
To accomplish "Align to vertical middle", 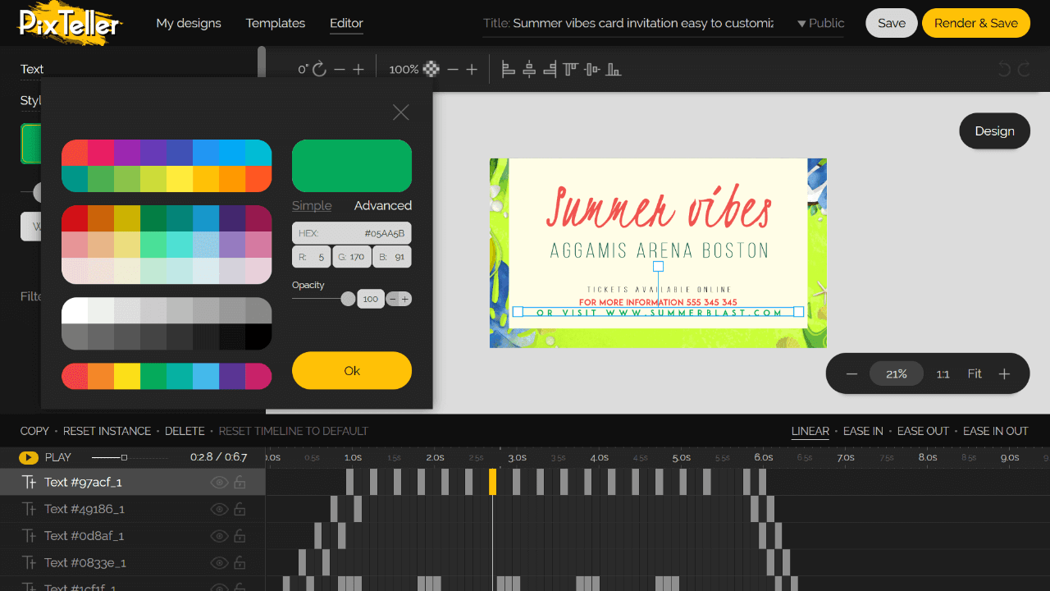I will 592,70.
